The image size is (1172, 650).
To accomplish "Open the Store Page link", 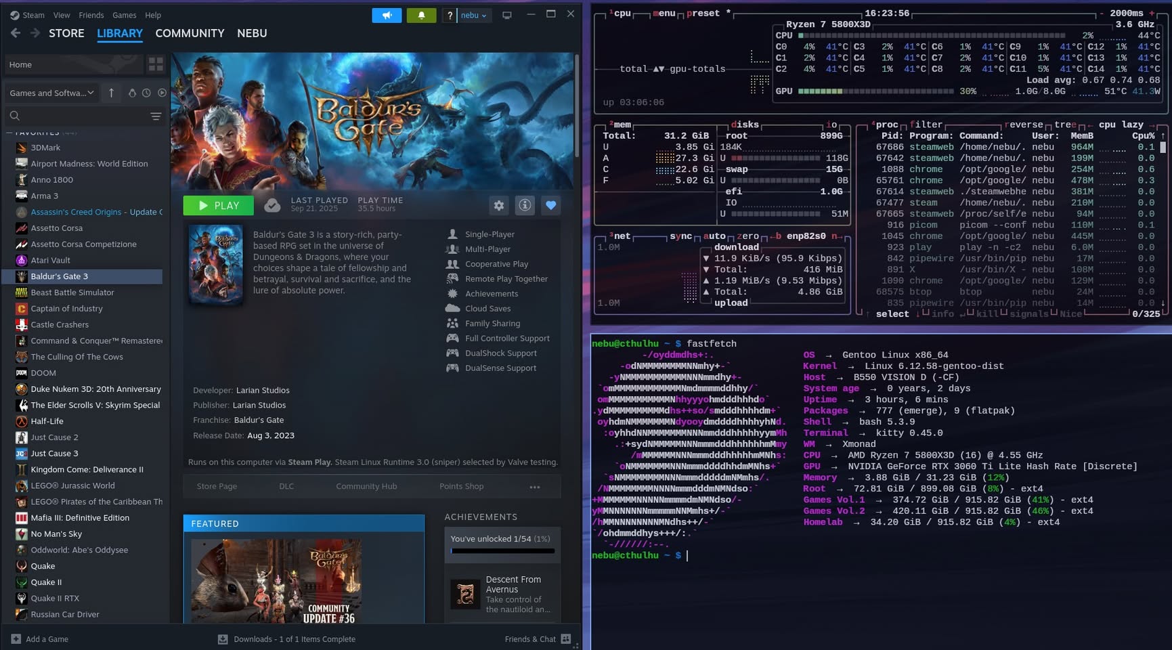I will [x=217, y=487].
